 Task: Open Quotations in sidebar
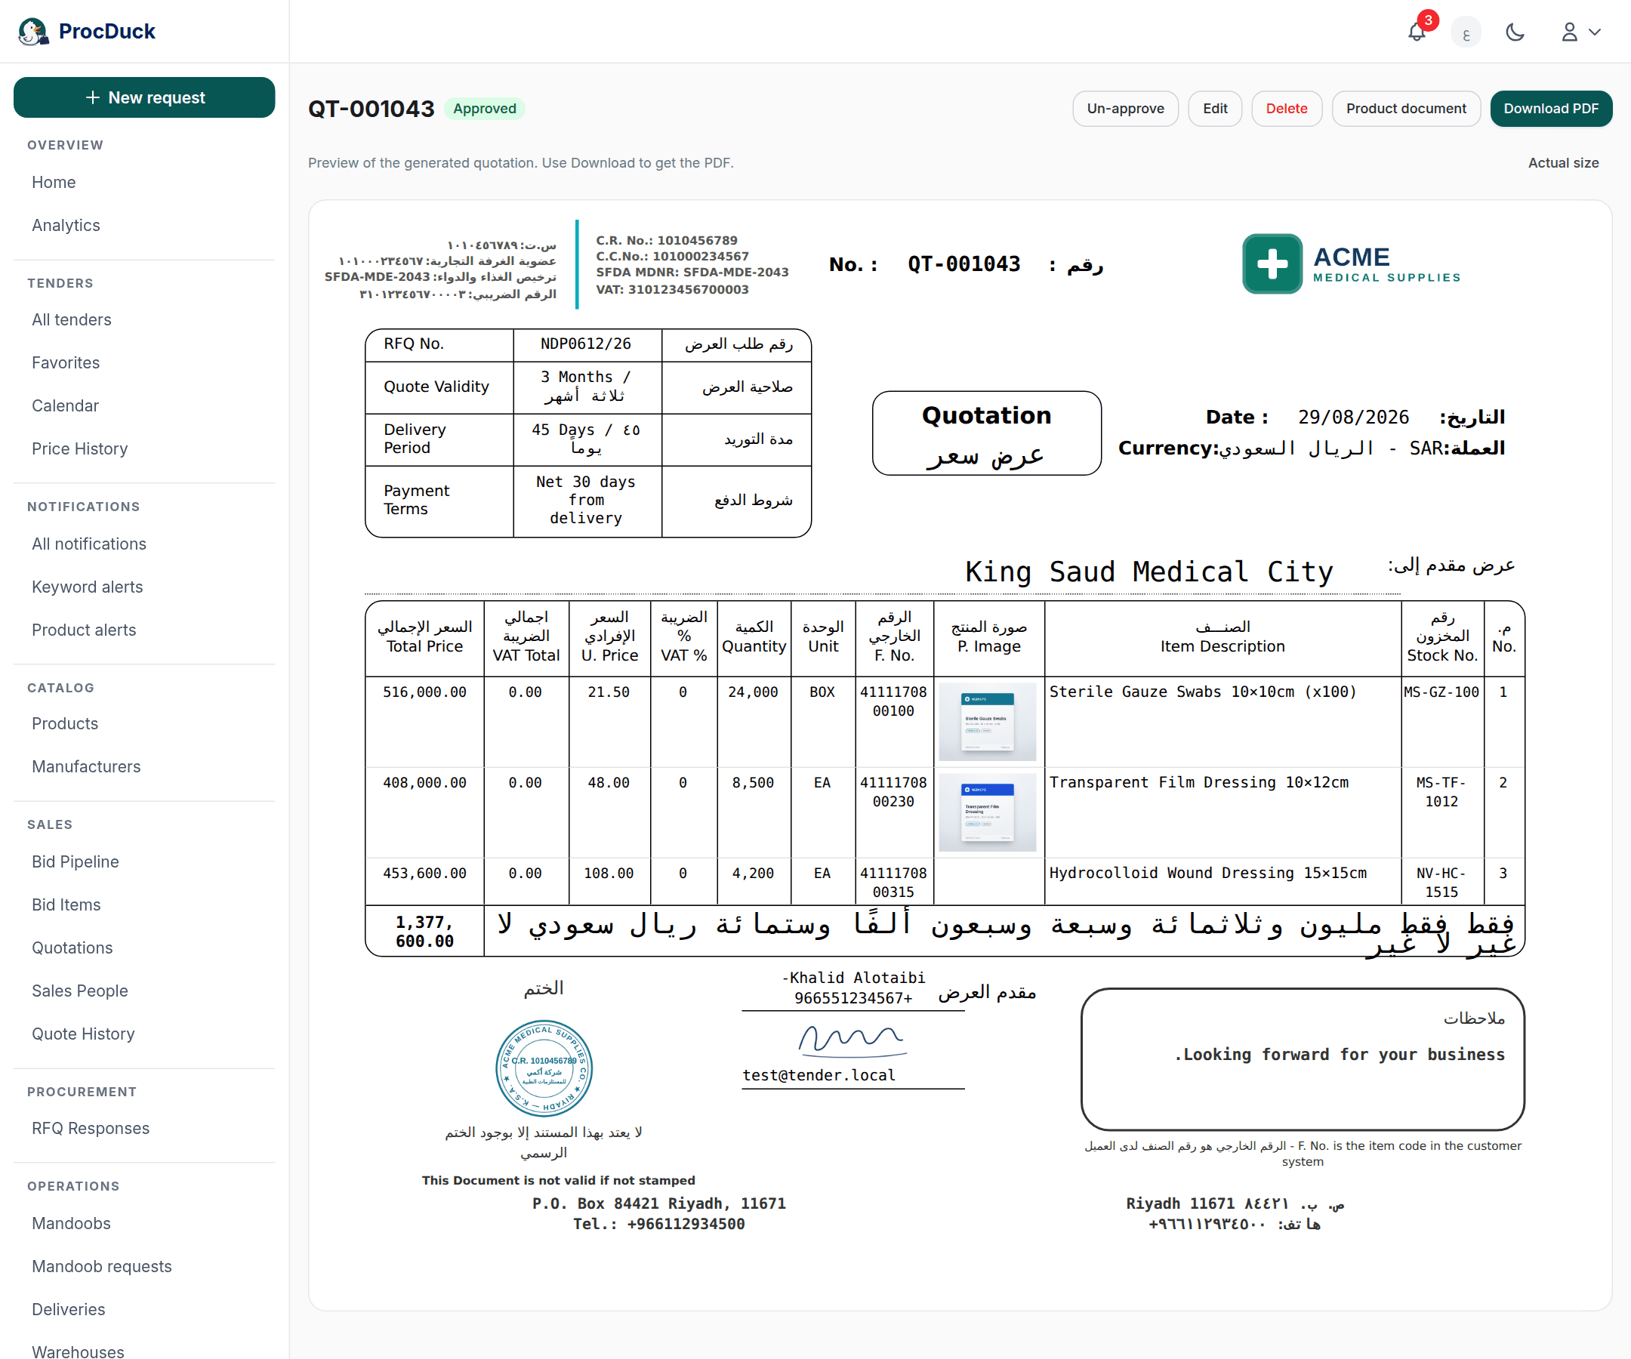(x=72, y=948)
